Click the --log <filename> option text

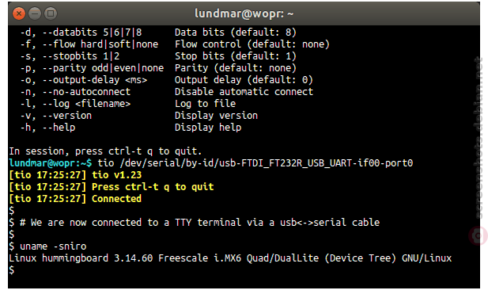86,104
